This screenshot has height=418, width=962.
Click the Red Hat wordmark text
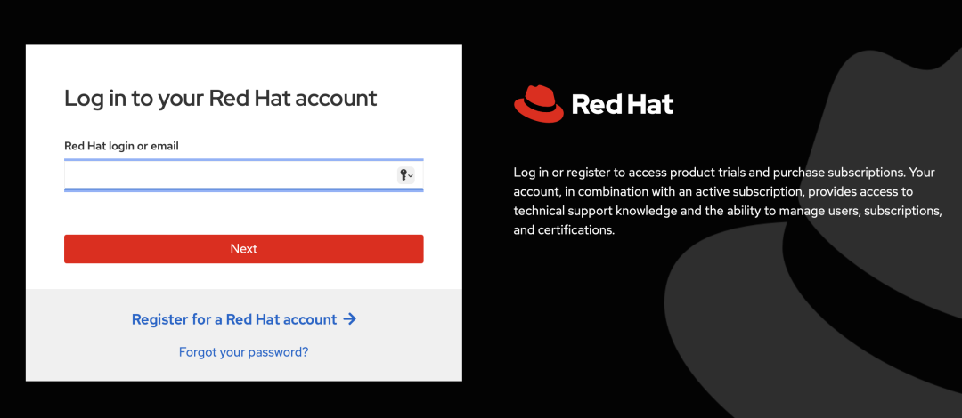tap(622, 104)
